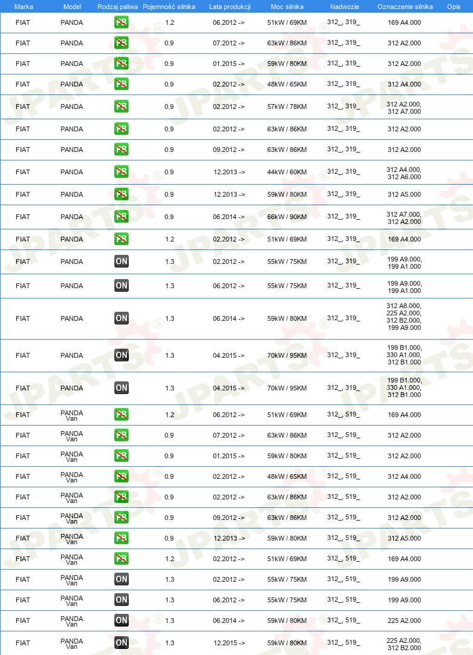Select 0.9 capacity cell in 57kW / 78KM row
The height and width of the screenshot is (655, 473).
169,107
